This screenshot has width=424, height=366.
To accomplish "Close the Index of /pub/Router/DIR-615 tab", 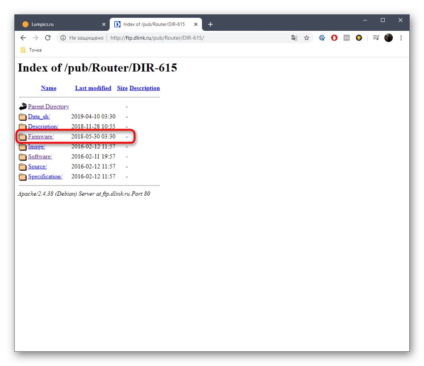I will click(x=196, y=25).
